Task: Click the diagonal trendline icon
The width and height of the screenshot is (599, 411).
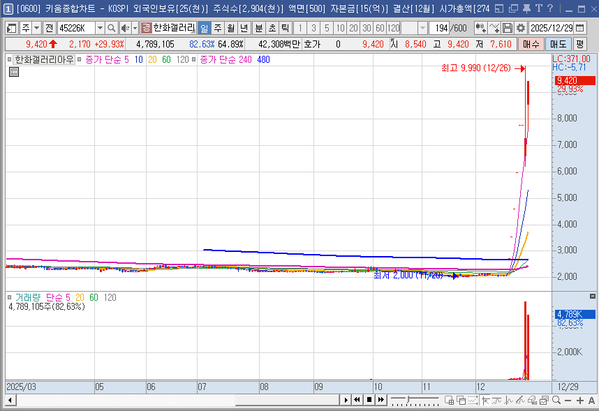Action: pos(520,401)
